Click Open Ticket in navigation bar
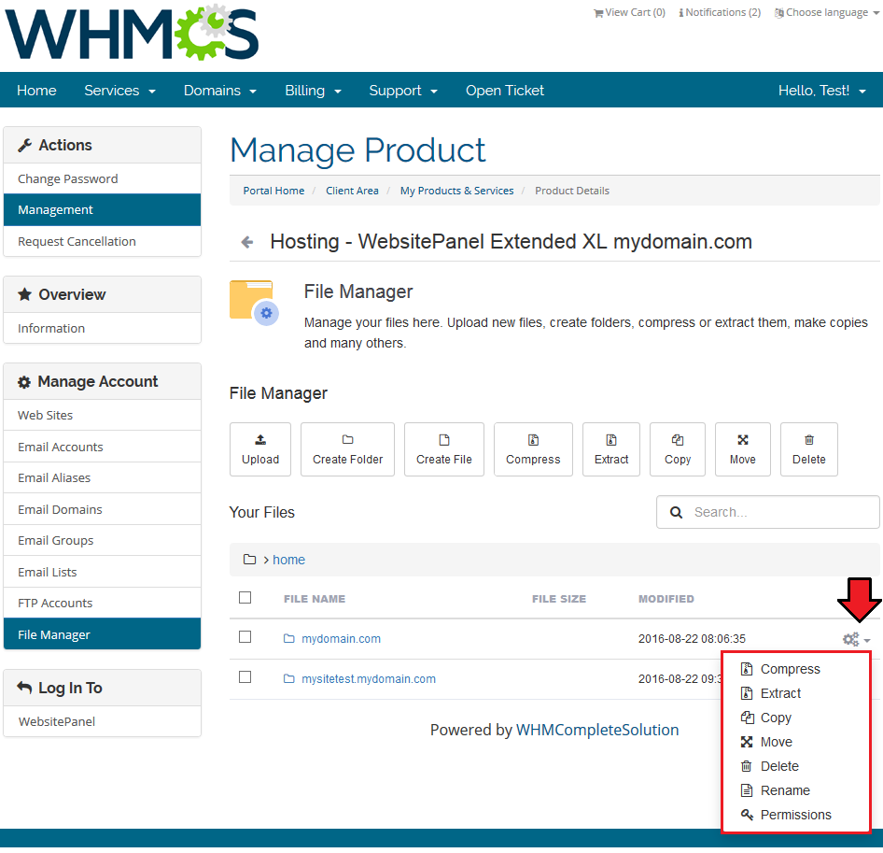Image resolution: width=883 pixels, height=853 pixels. coord(505,91)
